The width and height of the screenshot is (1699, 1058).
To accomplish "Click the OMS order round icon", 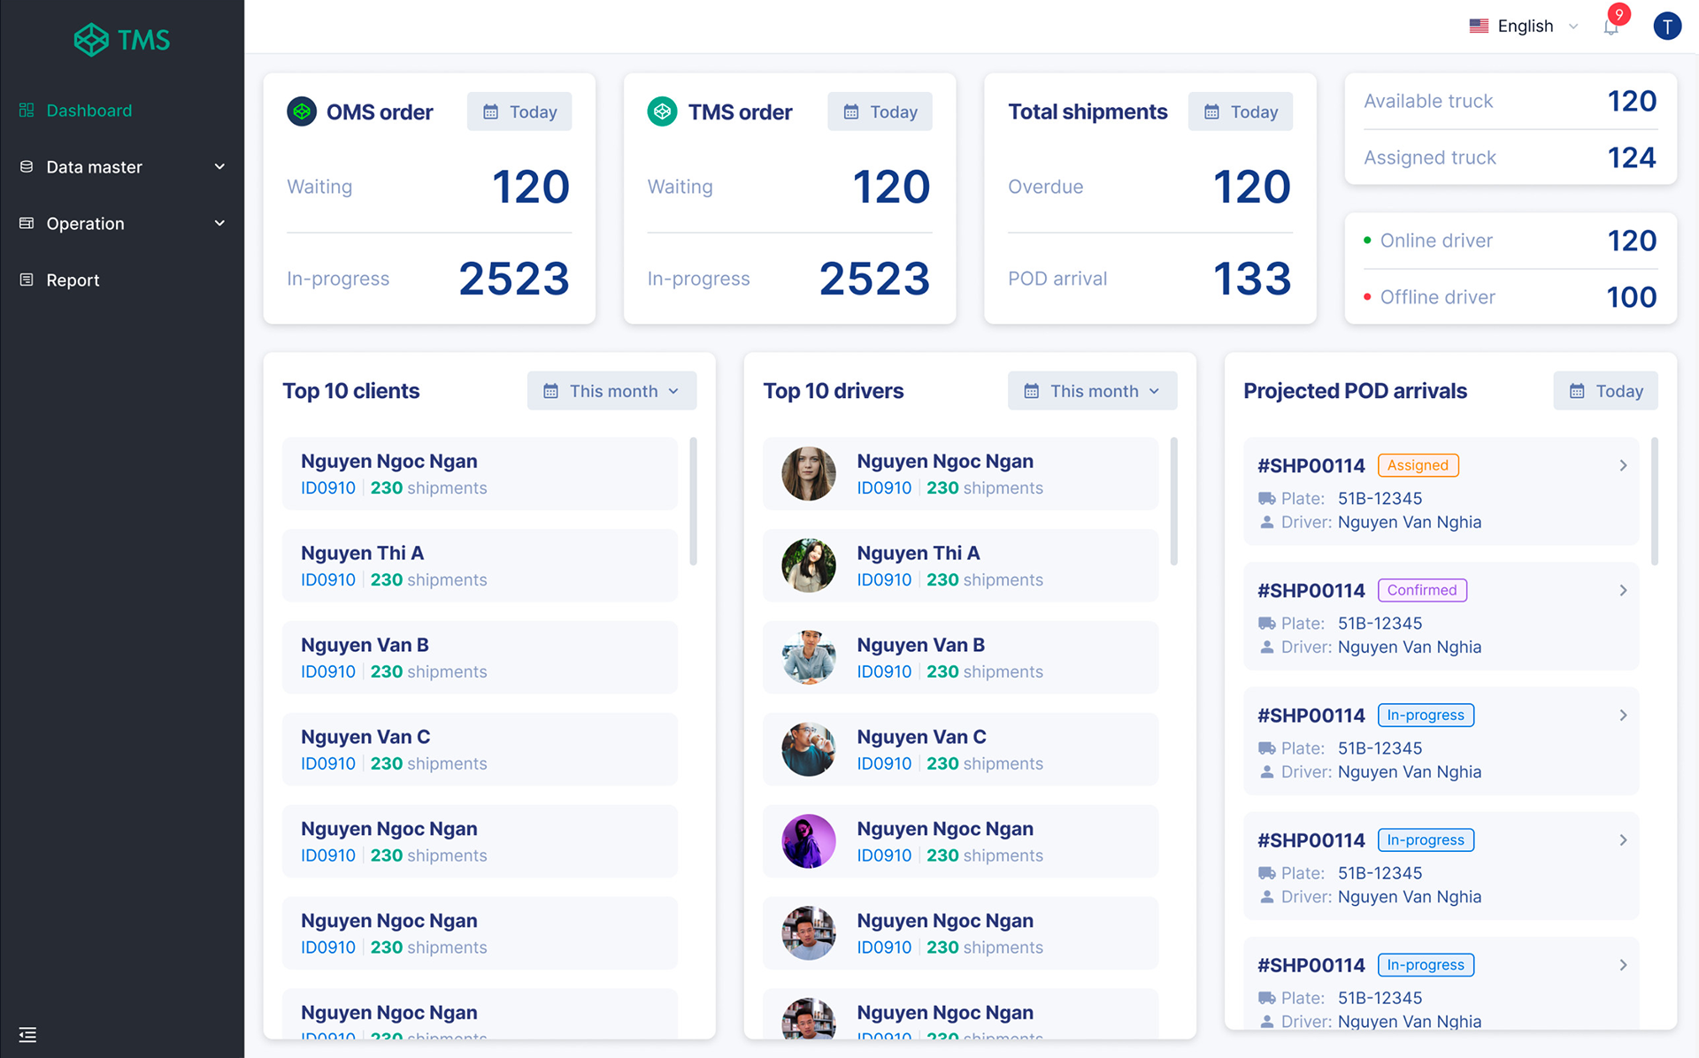I will tap(302, 111).
